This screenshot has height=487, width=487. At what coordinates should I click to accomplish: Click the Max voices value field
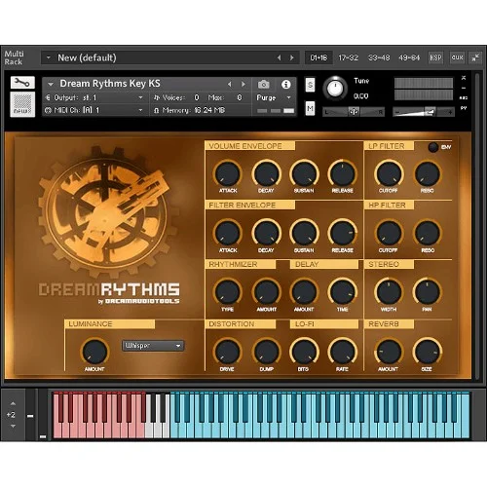click(x=240, y=97)
